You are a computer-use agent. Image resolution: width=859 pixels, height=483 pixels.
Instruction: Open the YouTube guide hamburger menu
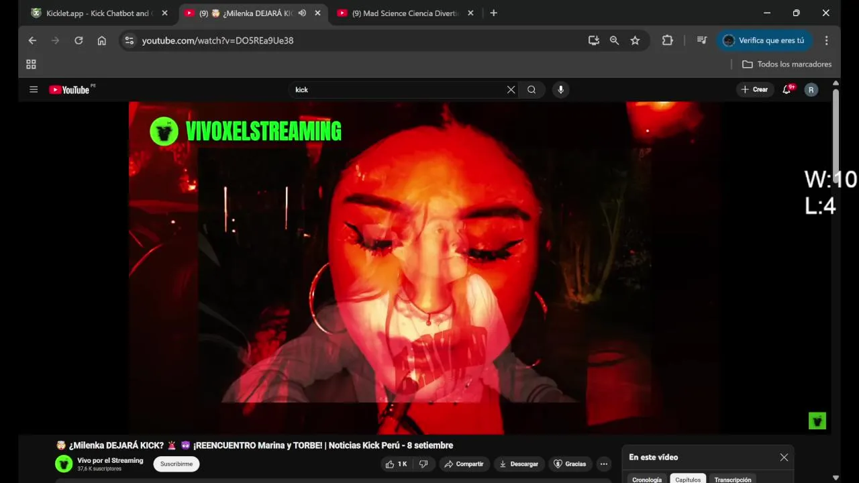pos(34,89)
